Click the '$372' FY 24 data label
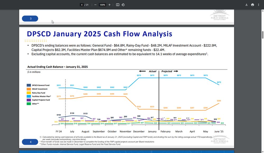Viewport: 264px width, 153px height. [59, 96]
